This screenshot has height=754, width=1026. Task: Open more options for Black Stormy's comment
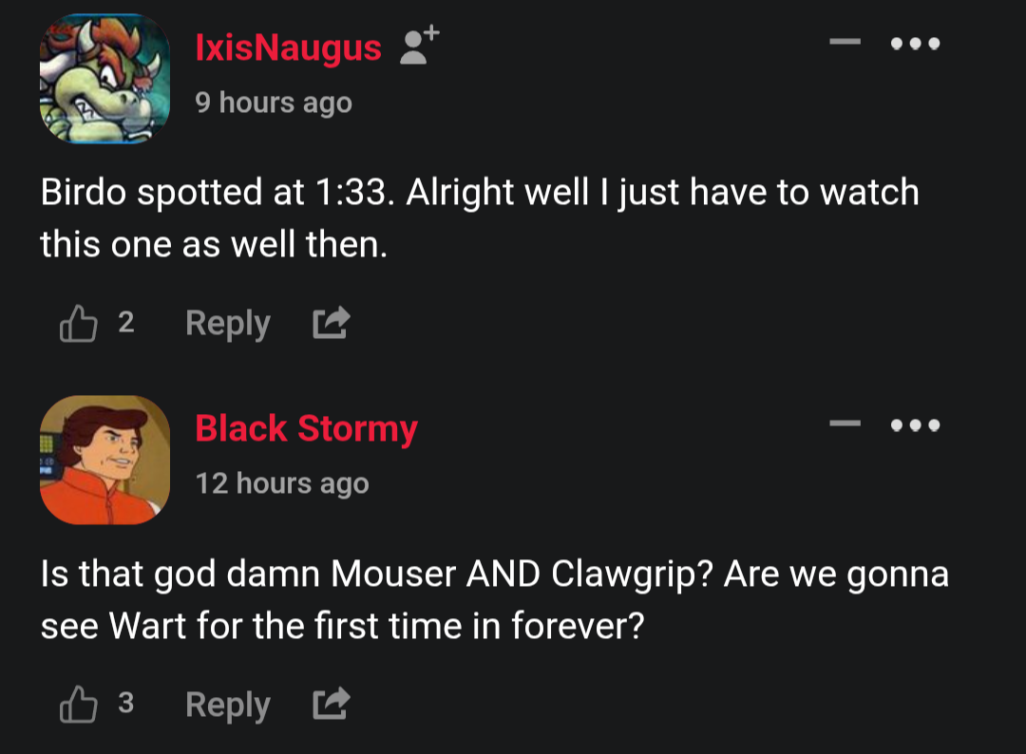(x=916, y=424)
